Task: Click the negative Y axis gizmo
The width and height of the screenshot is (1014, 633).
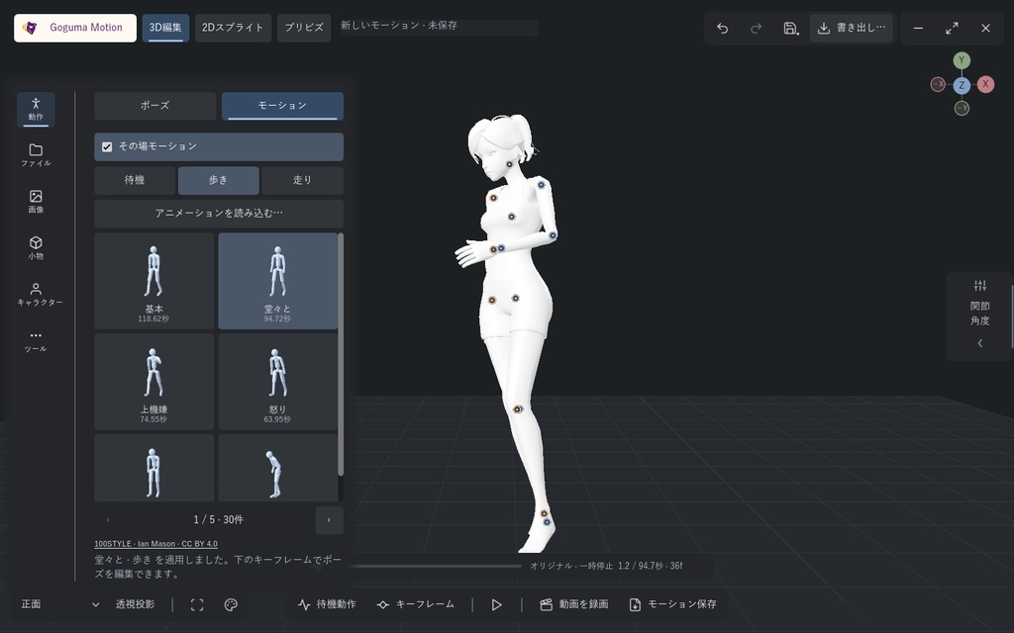Action: 962,108
